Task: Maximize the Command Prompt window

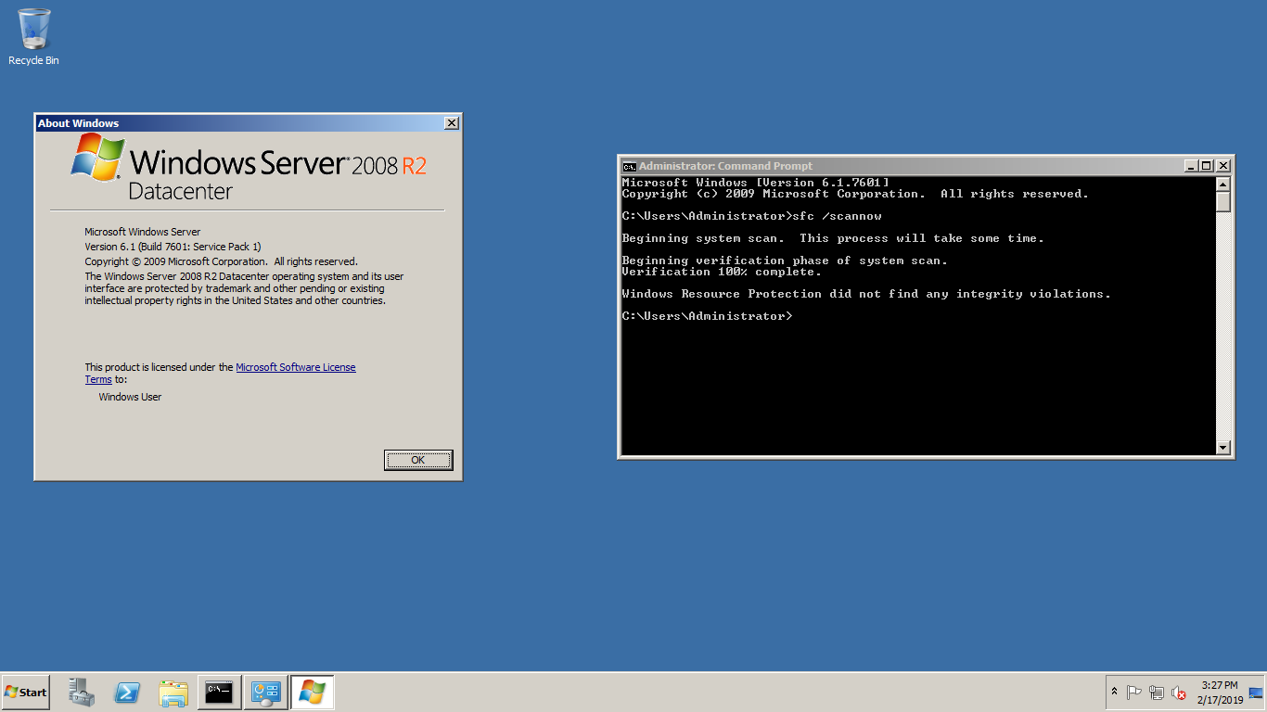Action: pyautogui.click(x=1206, y=166)
